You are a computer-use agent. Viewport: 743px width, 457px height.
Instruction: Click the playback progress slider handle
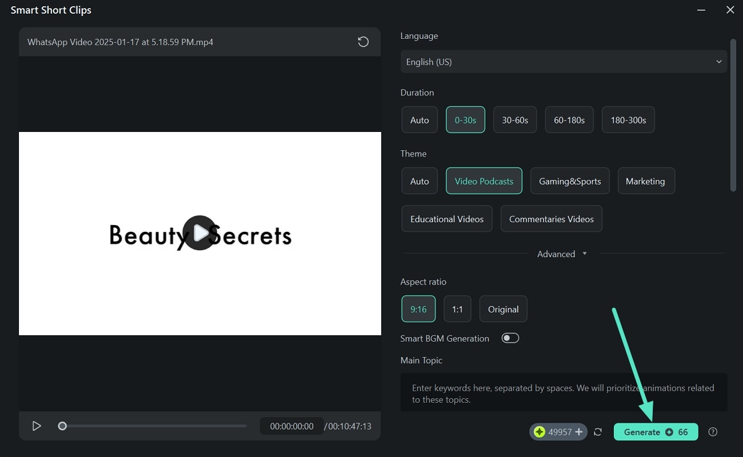[62, 426]
